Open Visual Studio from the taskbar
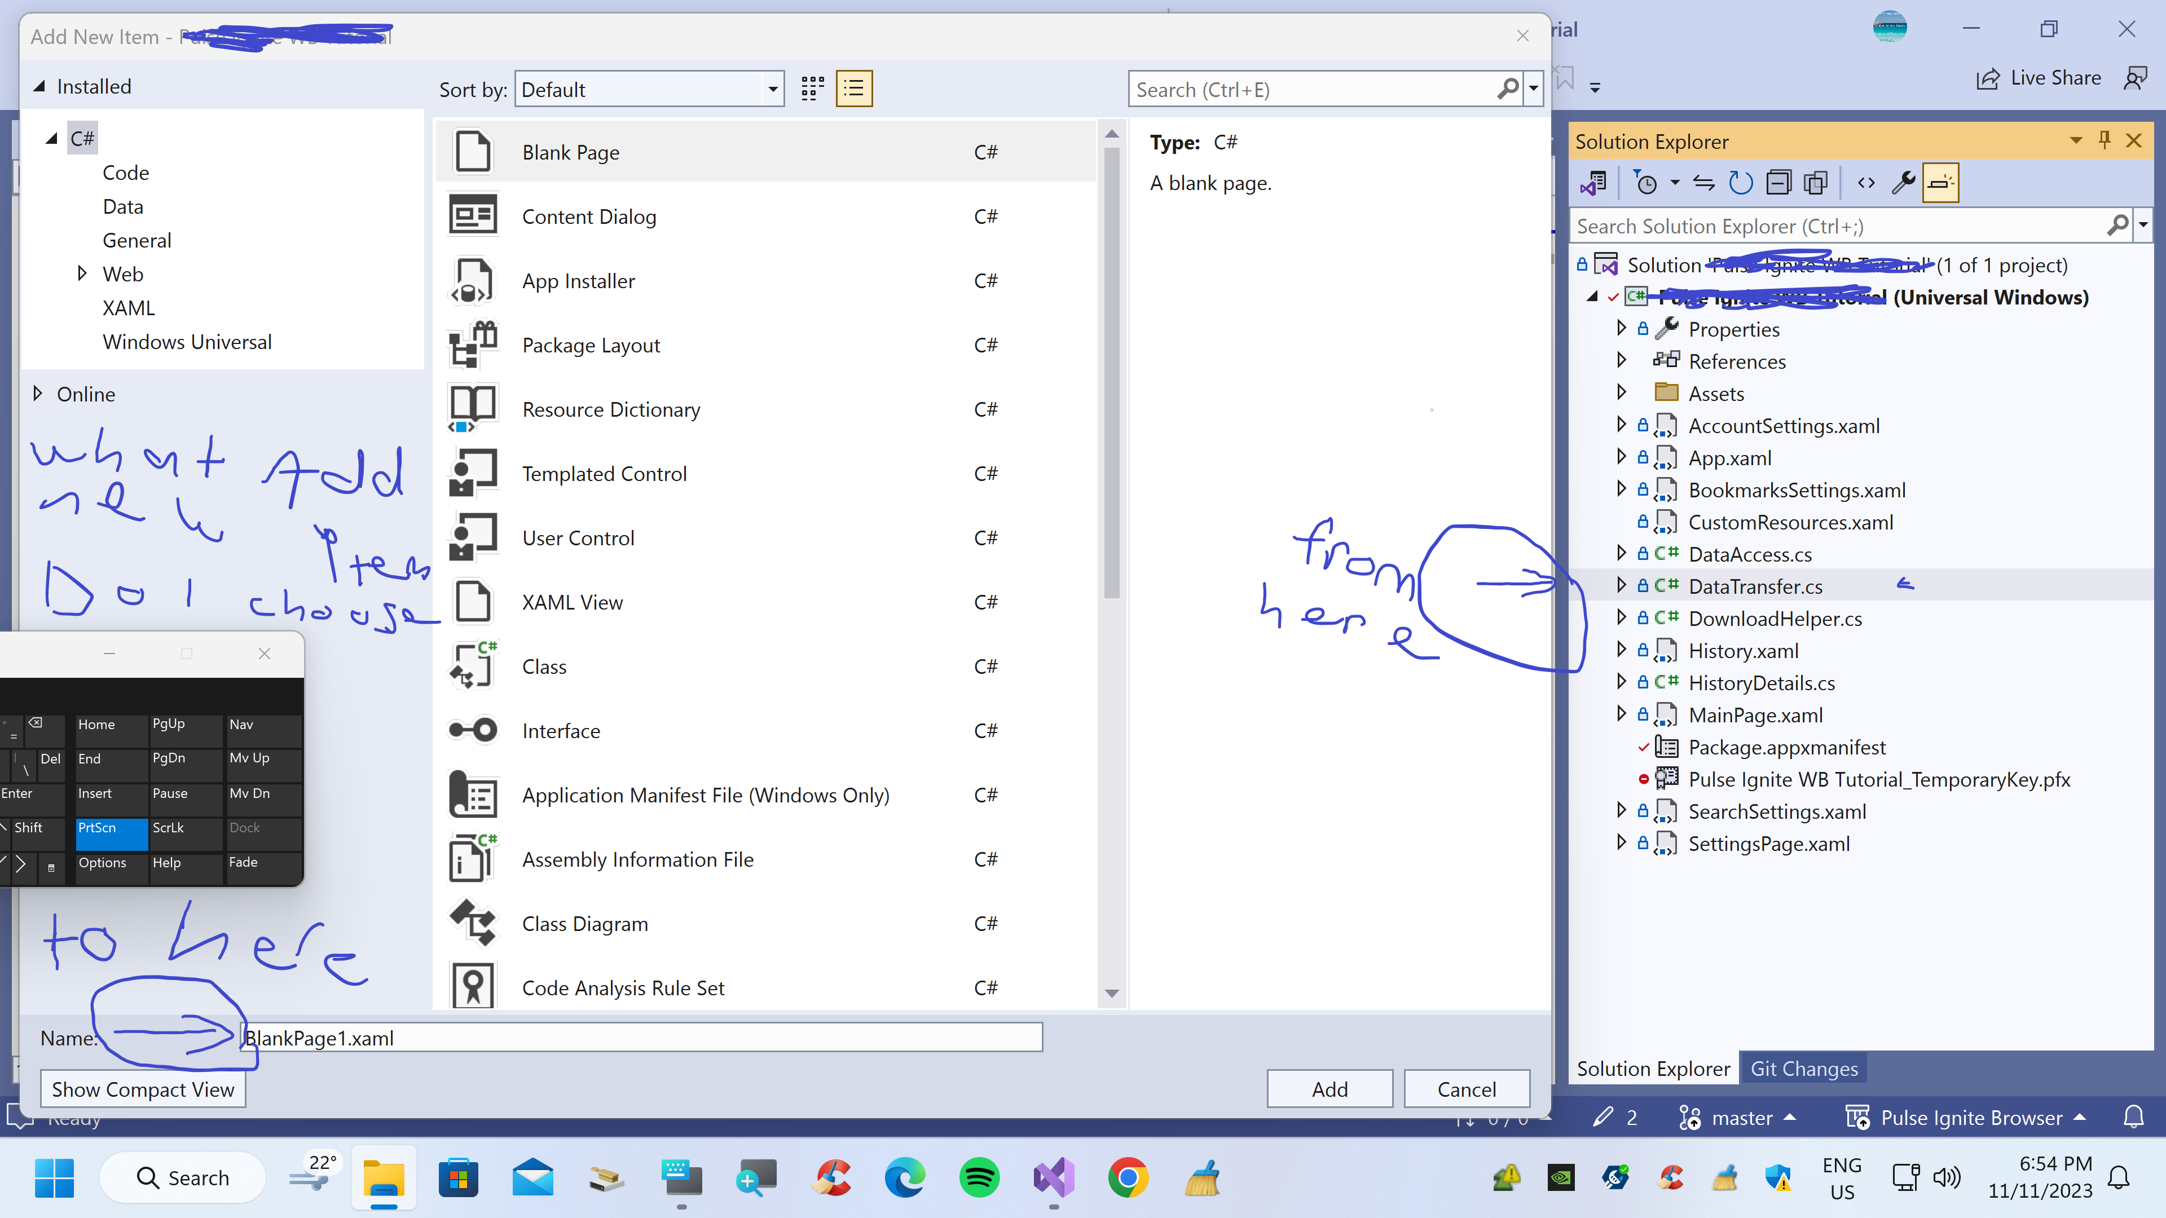2166x1218 pixels. pyautogui.click(x=1054, y=1177)
